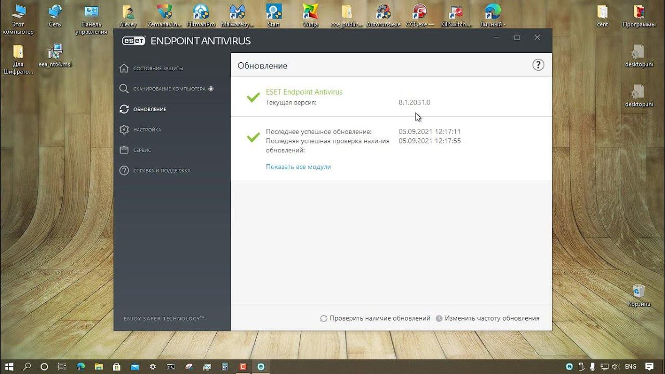The width and height of the screenshot is (665, 374).
Task: Select the HitmanPro desktop shortcut
Action: point(201,16)
